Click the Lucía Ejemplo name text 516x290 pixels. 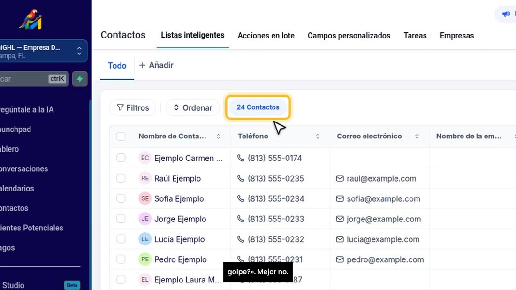pos(179,239)
